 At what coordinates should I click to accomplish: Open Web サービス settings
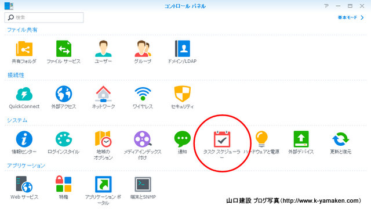coord(24,184)
